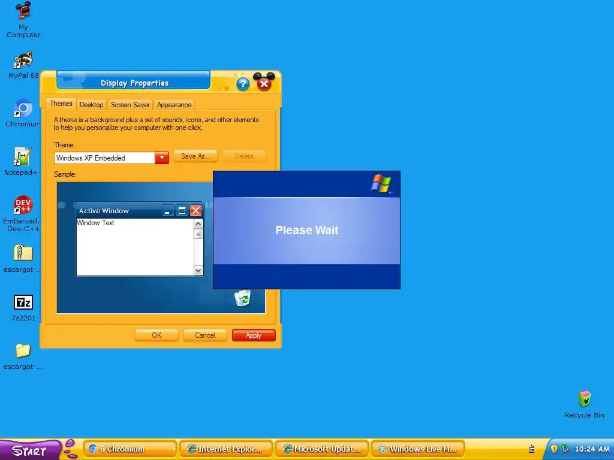Open My Computer desktop icon

coord(23,20)
